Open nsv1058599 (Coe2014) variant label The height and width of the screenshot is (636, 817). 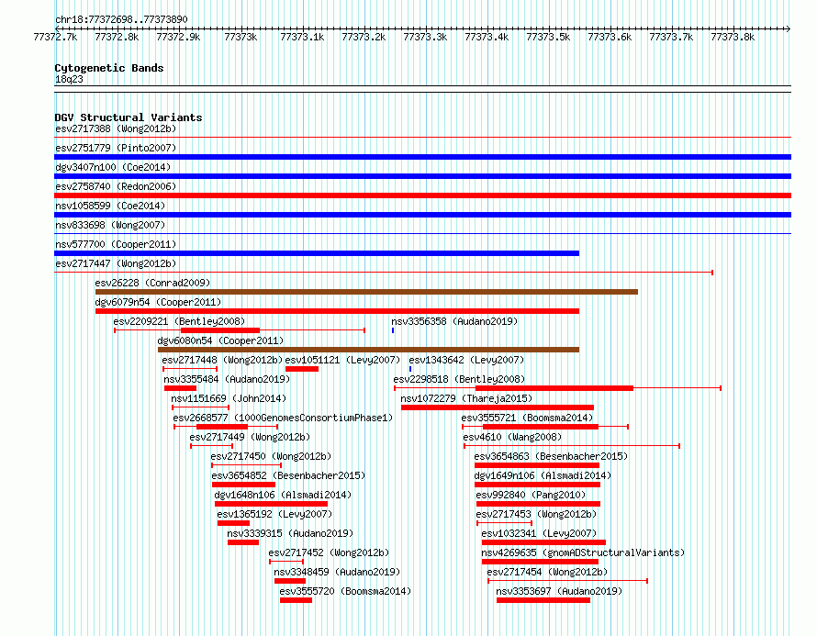pyautogui.click(x=110, y=206)
